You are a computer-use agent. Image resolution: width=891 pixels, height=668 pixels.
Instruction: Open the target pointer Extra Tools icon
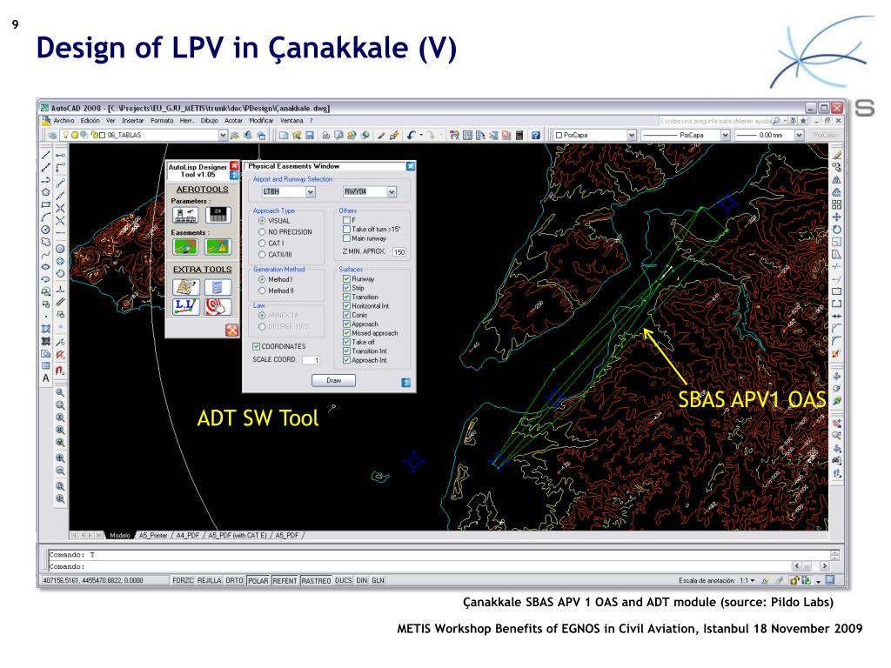pyautogui.click(x=218, y=307)
